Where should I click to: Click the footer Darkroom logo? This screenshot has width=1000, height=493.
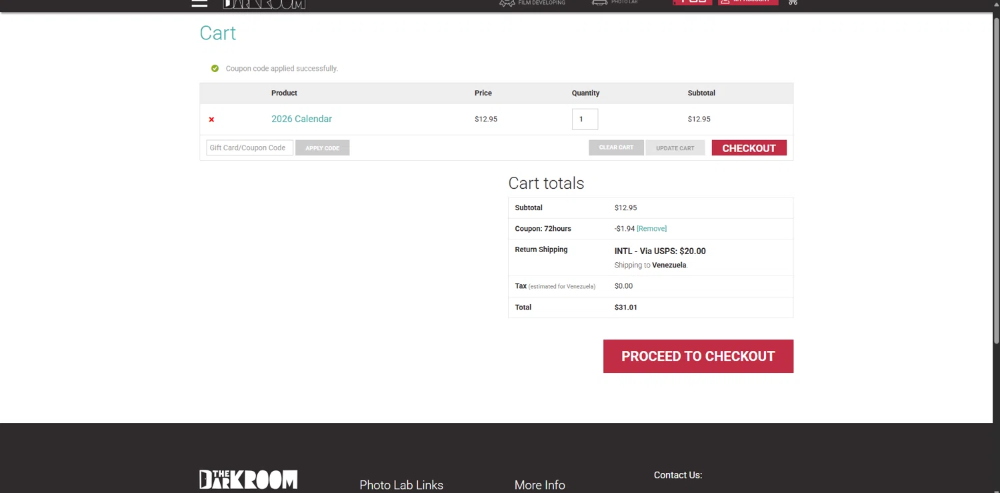[x=248, y=479]
